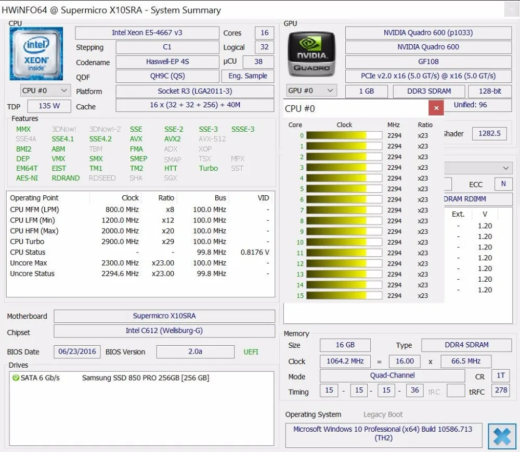Click the Socket R3 (LGA2011-3) platform field
This screenshot has height=452, width=520.
[x=195, y=91]
